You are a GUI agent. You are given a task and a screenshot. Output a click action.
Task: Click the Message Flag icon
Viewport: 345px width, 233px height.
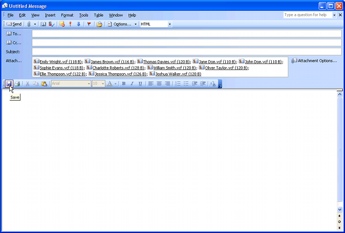click(x=89, y=24)
